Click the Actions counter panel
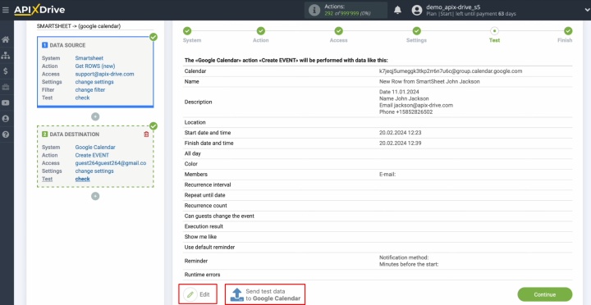Viewport: 591px width, 305px height. coord(346,10)
